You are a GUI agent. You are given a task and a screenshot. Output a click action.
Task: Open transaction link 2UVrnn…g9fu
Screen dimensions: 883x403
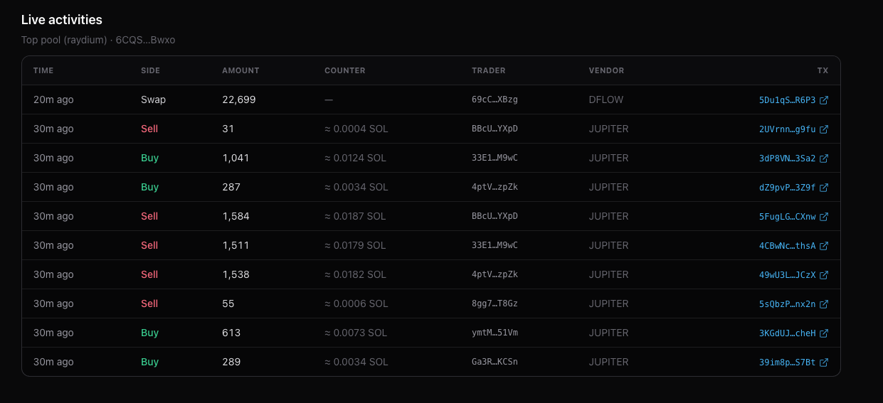point(787,129)
